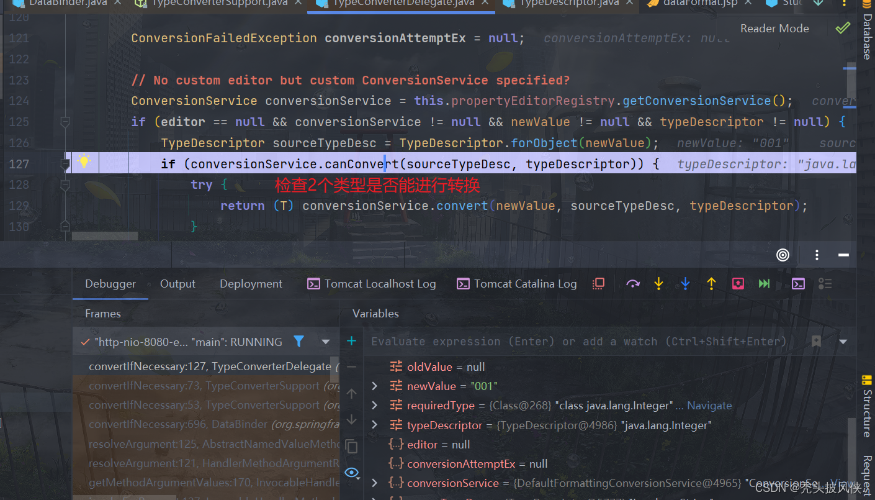Viewport: 875px width, 500px height.
Task: Click the green Run to Cursor icon
Action: pyautogui.click(x=764, y=284)
